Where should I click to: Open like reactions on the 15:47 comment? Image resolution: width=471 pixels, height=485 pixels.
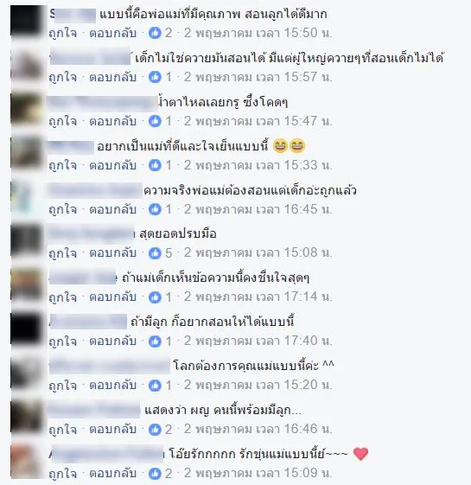[x=155, y=121]
